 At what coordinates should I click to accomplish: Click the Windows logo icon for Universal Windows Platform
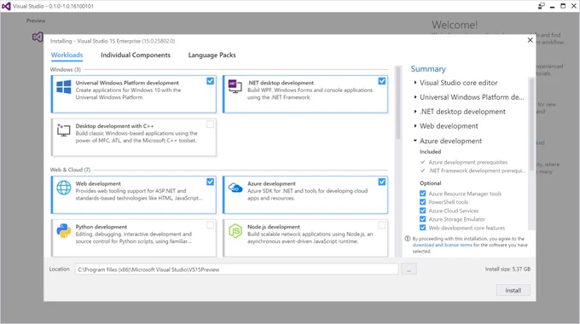(64, 87)
